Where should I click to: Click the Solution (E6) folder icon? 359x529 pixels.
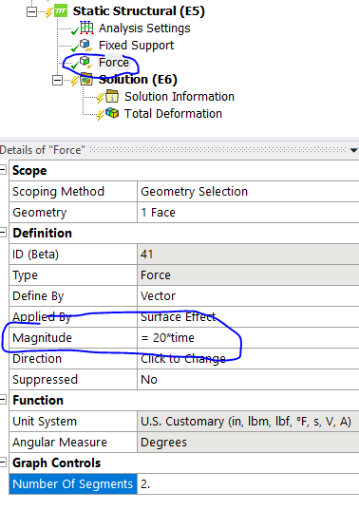(x=86, y=80)
